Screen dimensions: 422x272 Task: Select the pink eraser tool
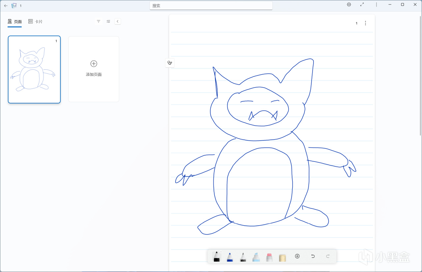click(269, 257)
